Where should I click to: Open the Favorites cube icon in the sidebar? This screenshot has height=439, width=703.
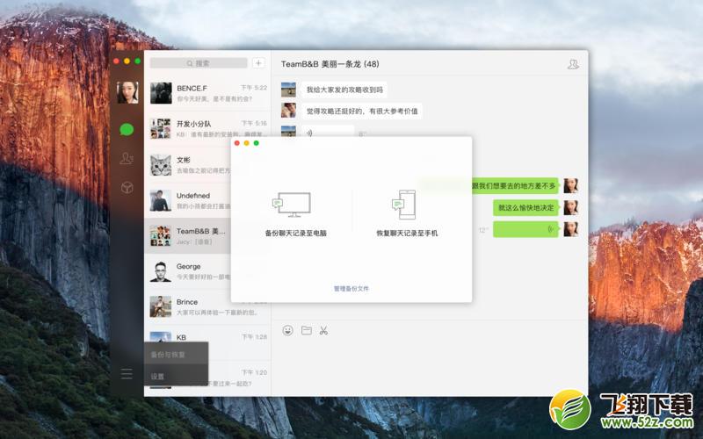[127, 187]
